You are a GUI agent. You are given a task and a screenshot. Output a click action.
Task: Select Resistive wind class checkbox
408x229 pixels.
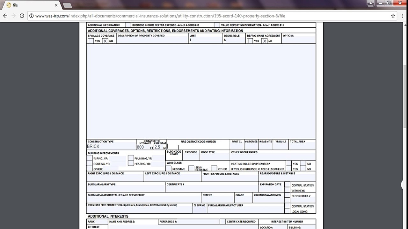(x=168, y=169)
